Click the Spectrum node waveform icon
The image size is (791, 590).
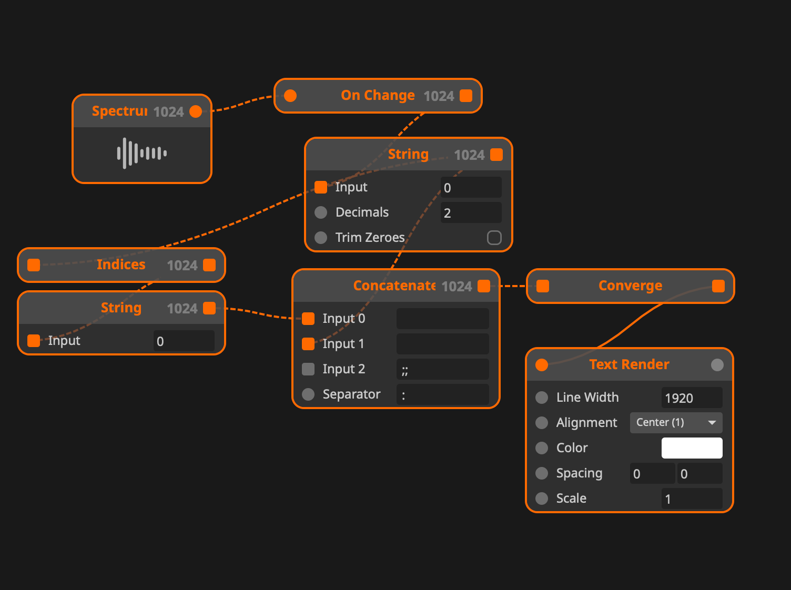[x=141, y=153]
